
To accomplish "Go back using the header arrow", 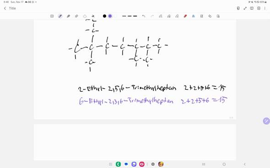I will point(5,8).
